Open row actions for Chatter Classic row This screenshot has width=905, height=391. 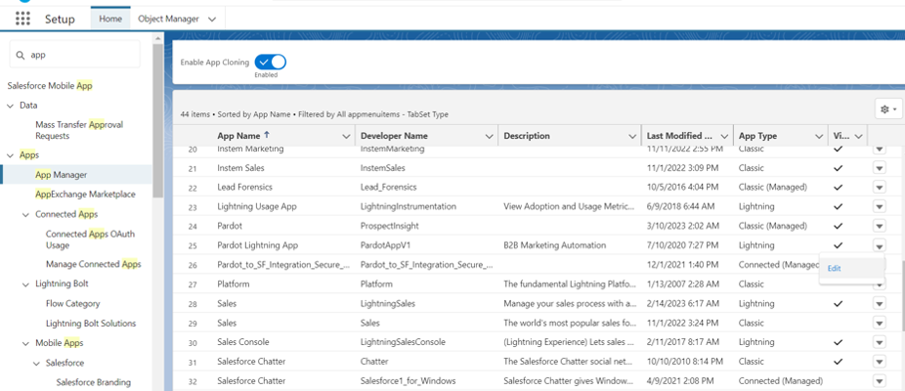pos(879,362)
